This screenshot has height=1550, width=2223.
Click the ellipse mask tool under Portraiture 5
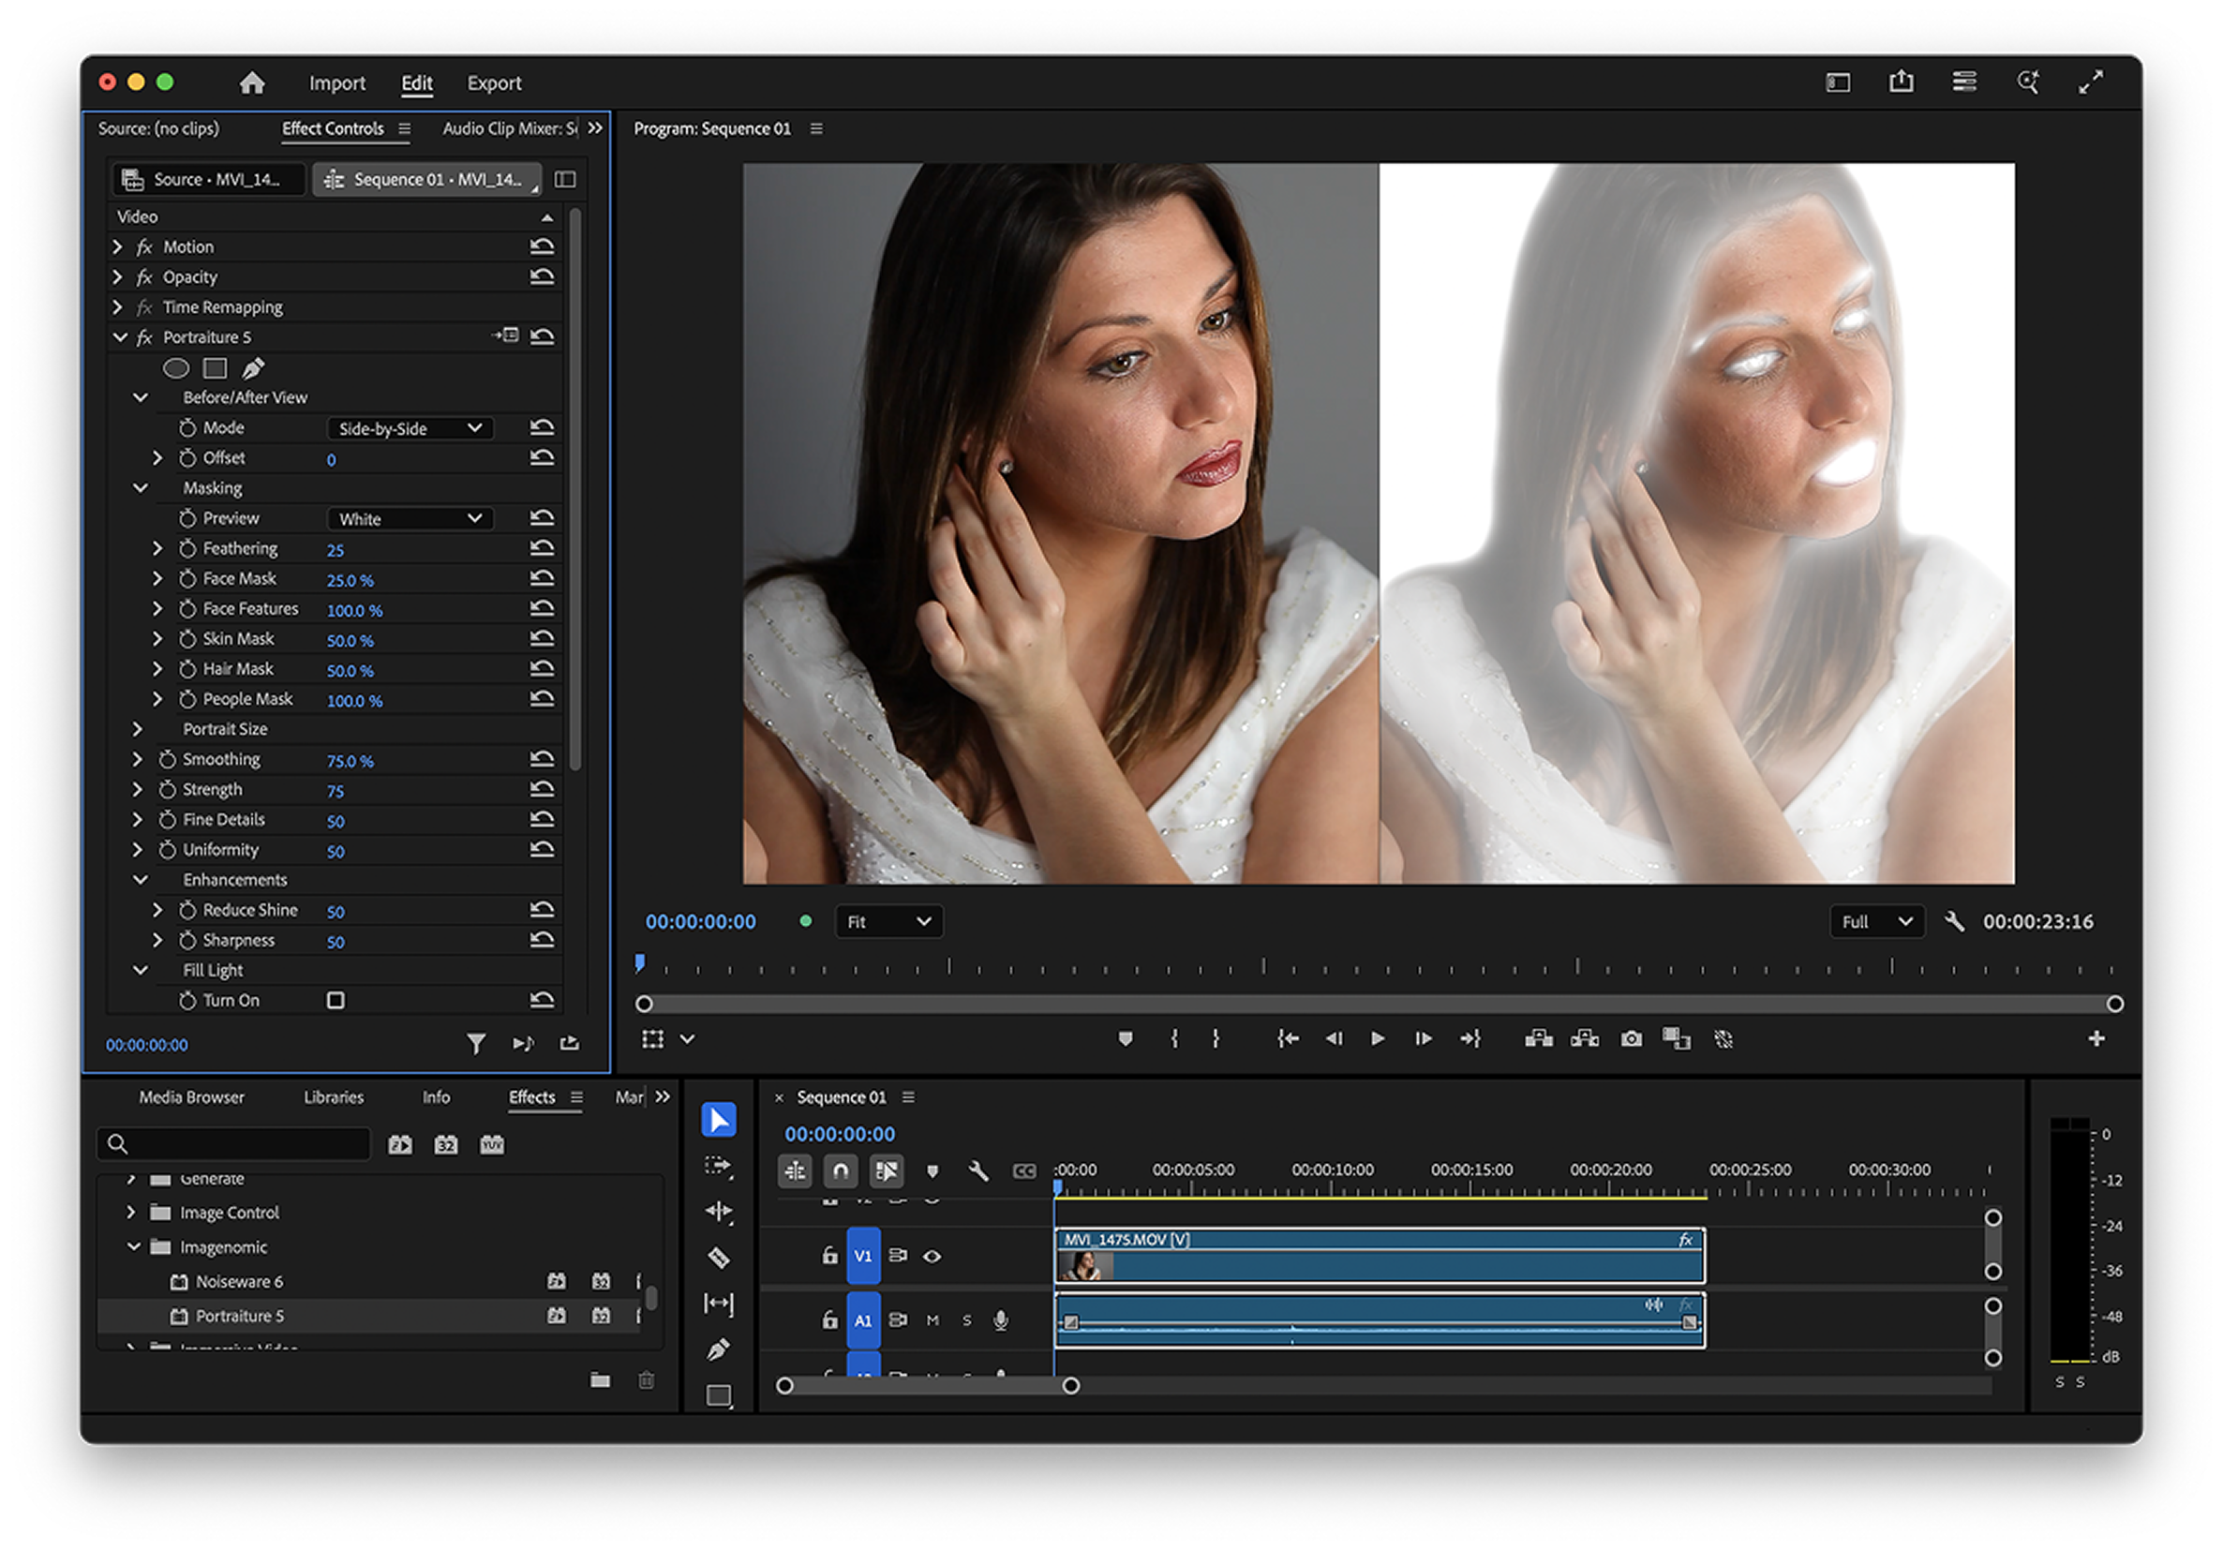[175, 368]
